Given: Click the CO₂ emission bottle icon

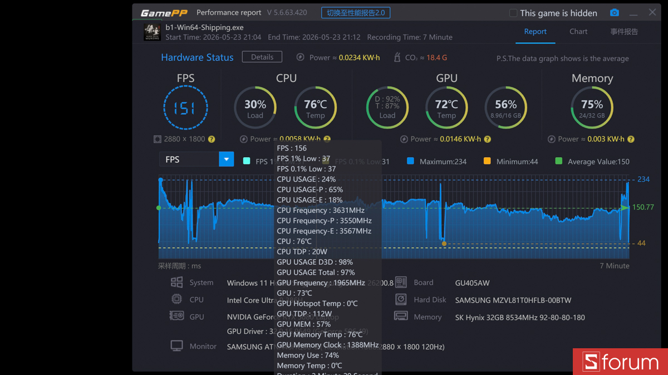Looking at the screenshot, I should [397, 57].
